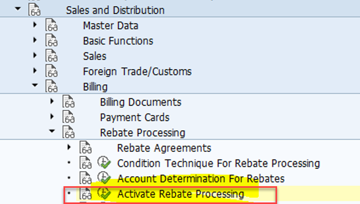
Task: Execute Account Determination For Rebates activity
Action: click(x=104, y=178)
